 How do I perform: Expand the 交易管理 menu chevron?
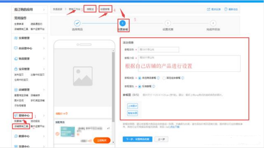click(x=44, y=38)
